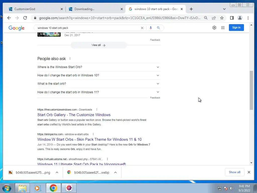
Task: Close the downloads bar
Action: click(249, 172)
